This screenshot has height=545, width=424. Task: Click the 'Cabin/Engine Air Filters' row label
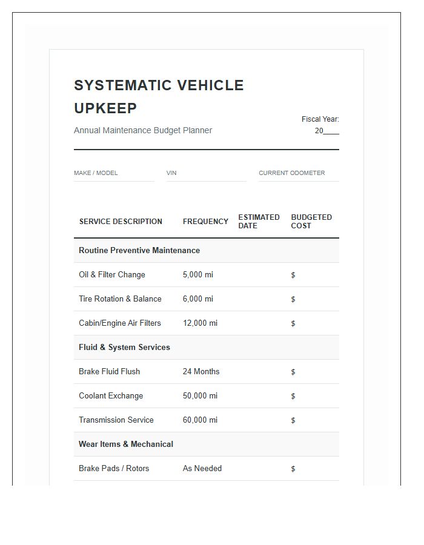pyautogui.click(x=120, y=323)
